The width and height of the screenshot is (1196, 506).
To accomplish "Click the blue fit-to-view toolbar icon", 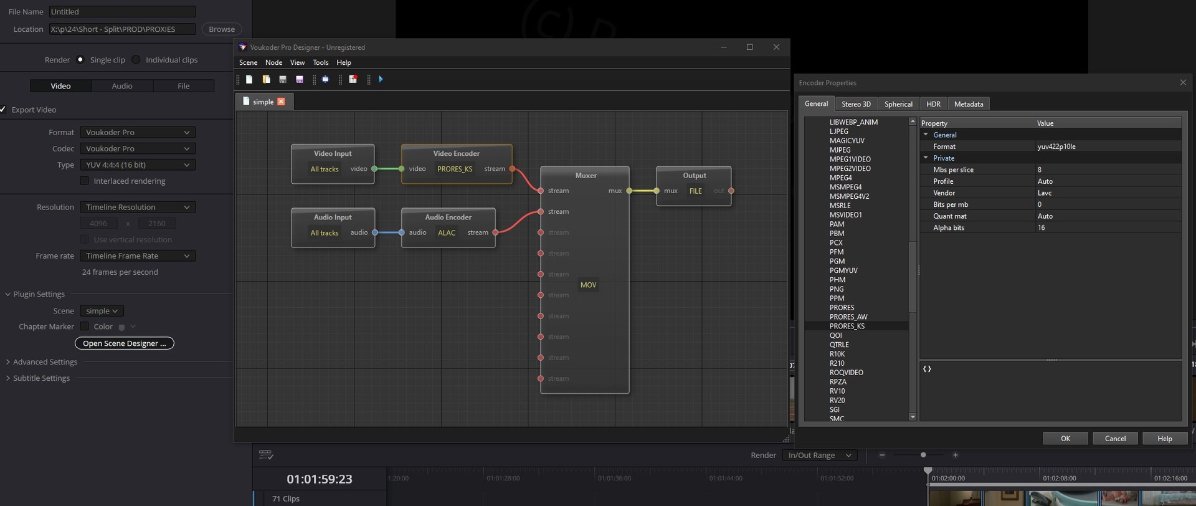I will tap(325, 79).
